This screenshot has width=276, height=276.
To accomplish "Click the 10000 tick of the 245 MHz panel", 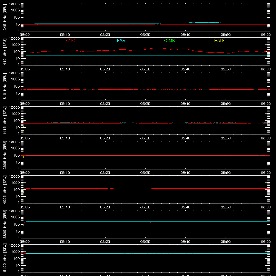I will (14, 4).
